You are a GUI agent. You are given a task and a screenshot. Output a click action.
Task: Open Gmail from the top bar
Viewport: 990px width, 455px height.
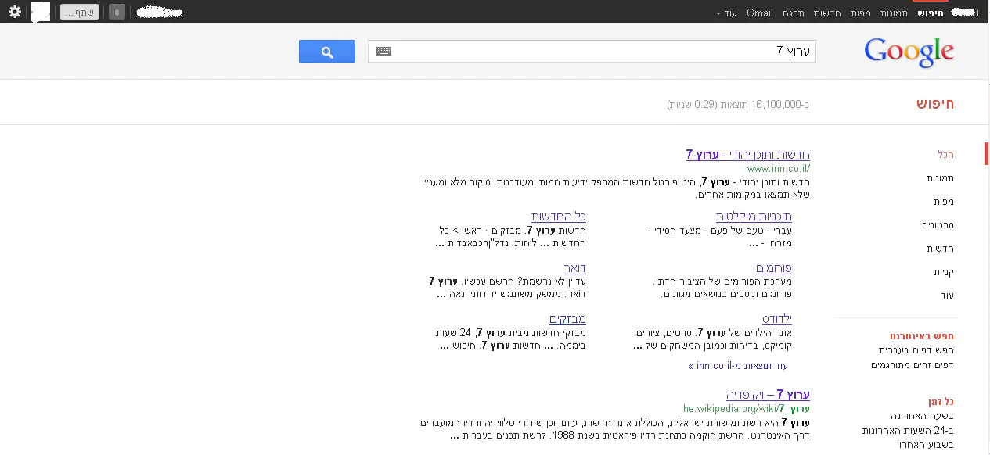[x=759, y=13]
